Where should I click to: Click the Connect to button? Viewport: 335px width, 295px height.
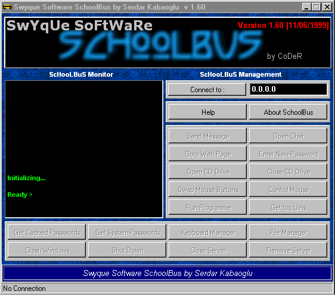pyautogui.click(x=207, y=90)
